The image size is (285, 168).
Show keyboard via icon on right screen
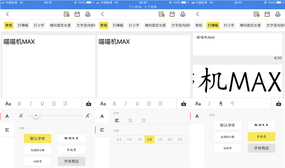click(x=278, y=103)
